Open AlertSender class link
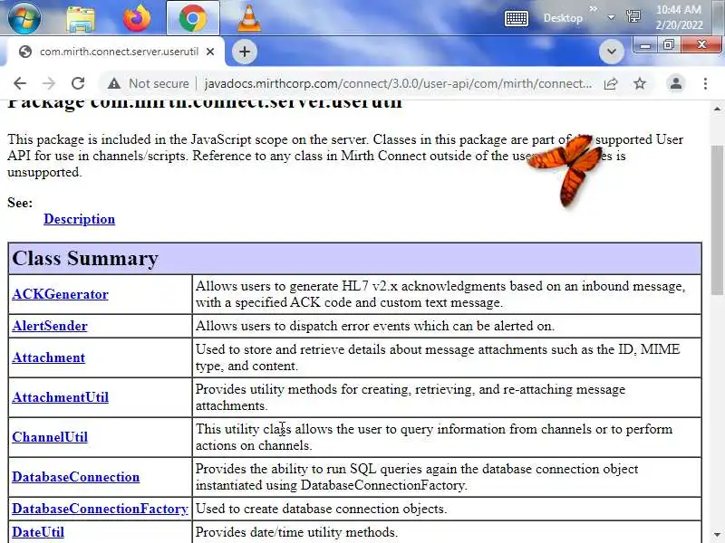 [x=50, y=326]
